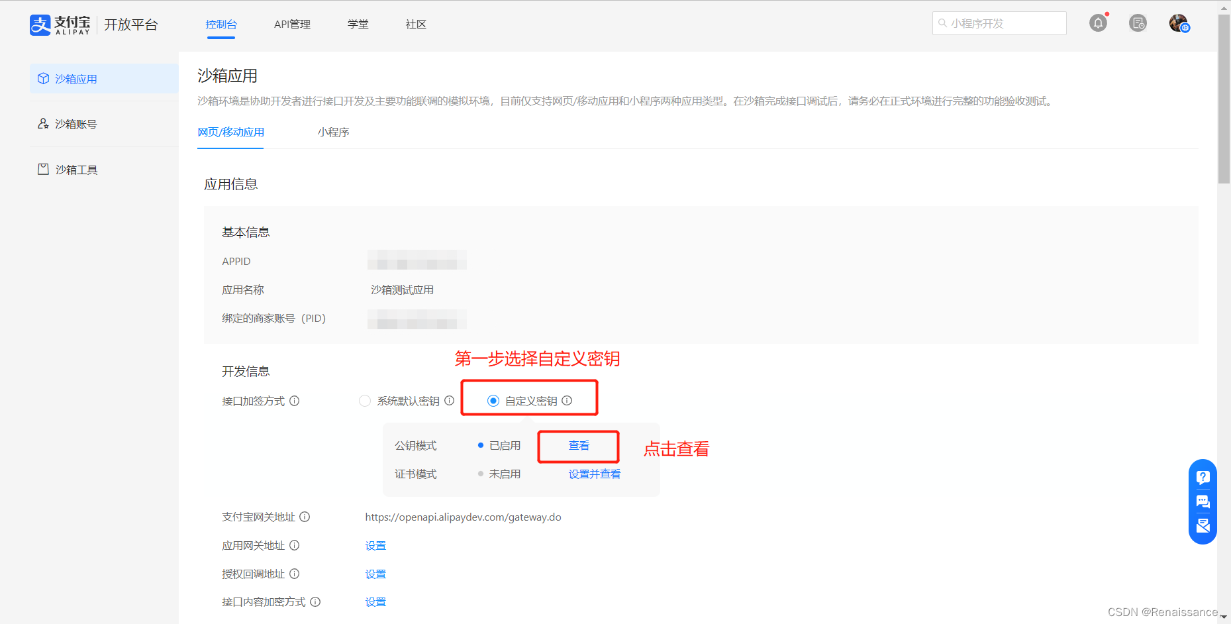This screenshot has height=624, width=1231.
Task: Click info icon next to 应用网关地址
Action: coord(295,545)
